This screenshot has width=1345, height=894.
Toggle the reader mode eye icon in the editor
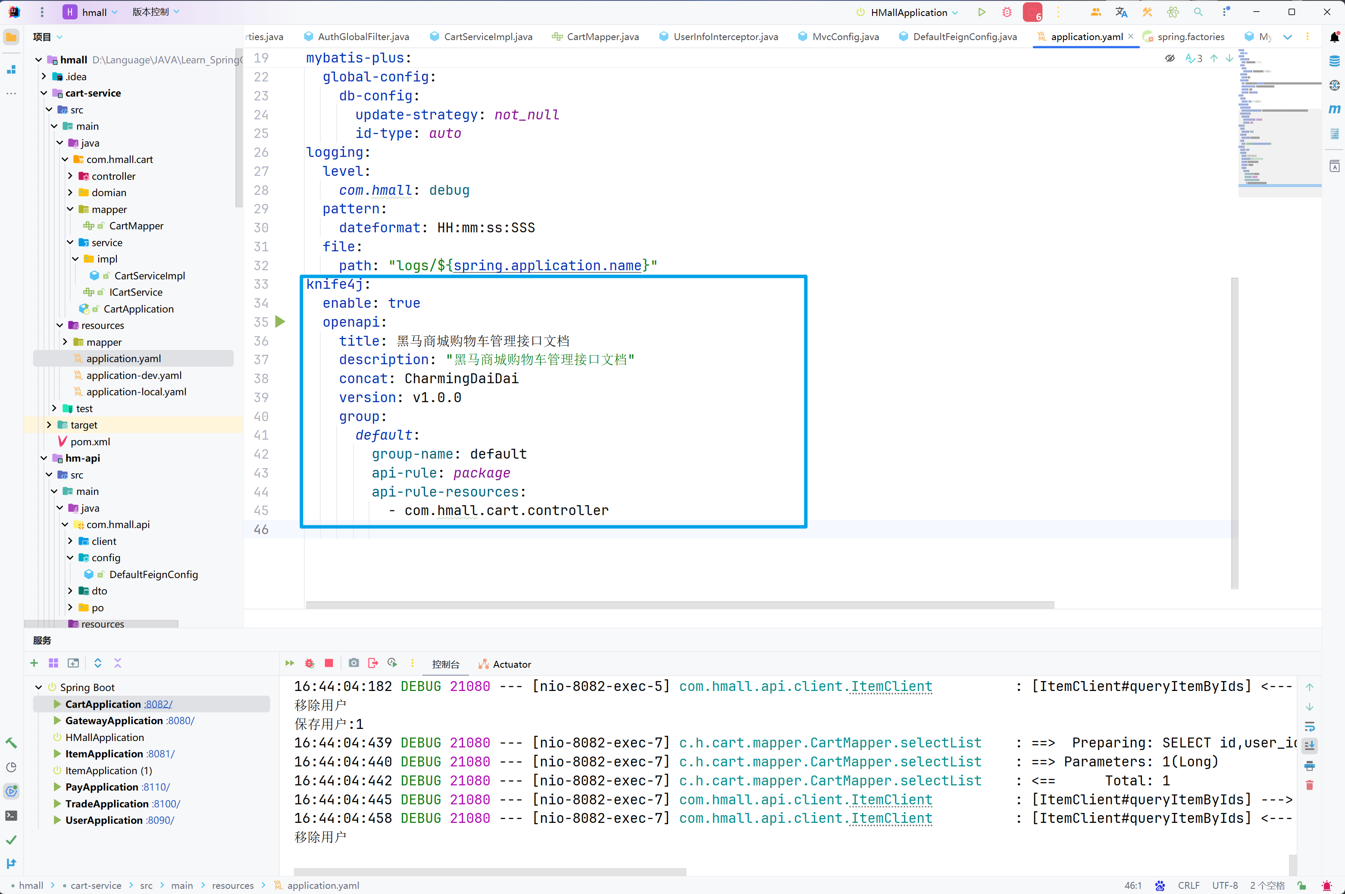tap(1170, 58)
